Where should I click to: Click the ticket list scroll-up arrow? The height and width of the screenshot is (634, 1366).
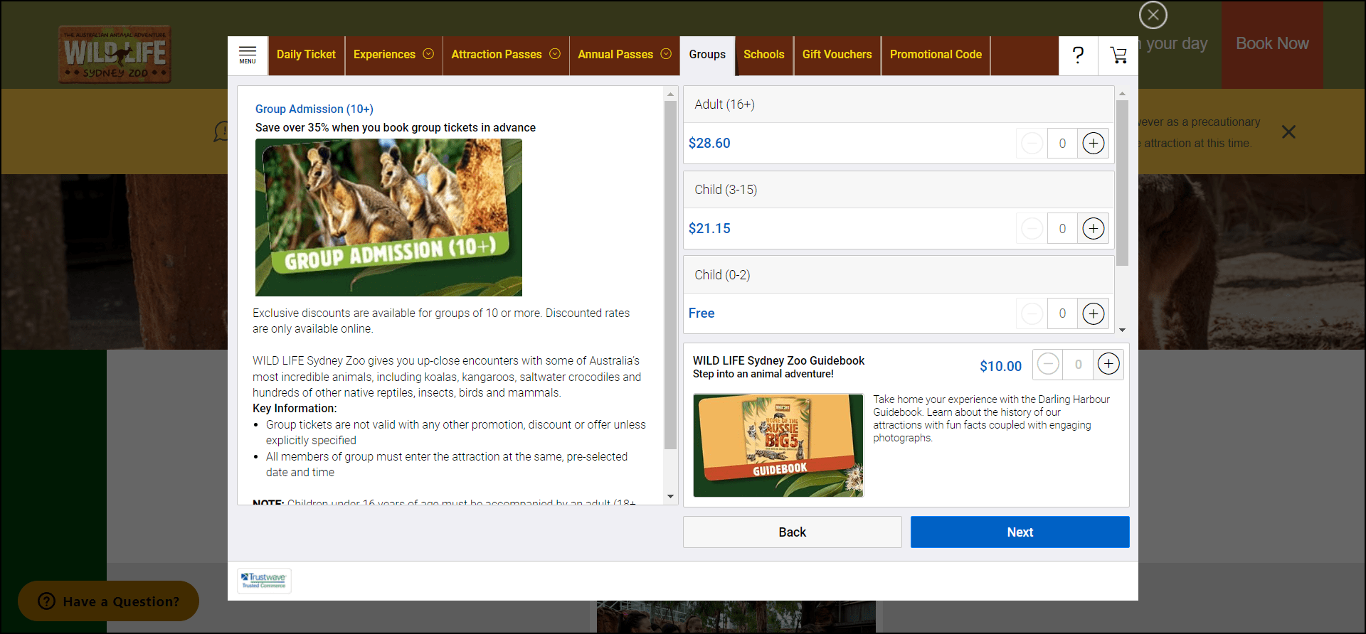pos(1122,94)
